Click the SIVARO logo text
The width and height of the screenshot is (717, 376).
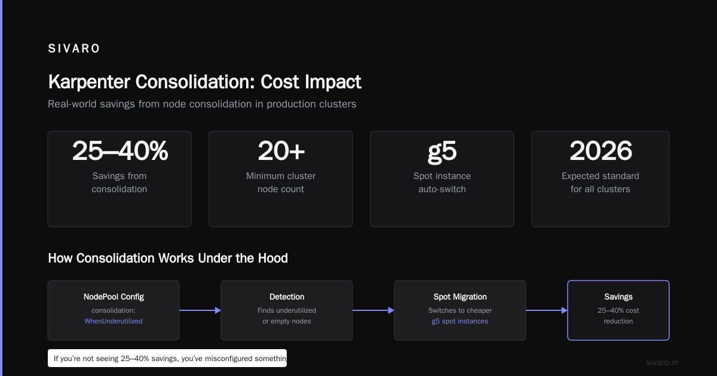[74, 49]
